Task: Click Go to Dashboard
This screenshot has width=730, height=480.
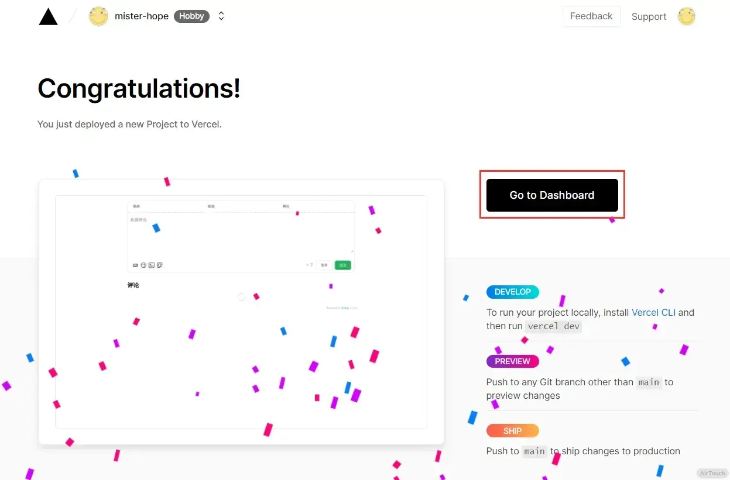Action: pyautogui.click(x=552, y=195)
